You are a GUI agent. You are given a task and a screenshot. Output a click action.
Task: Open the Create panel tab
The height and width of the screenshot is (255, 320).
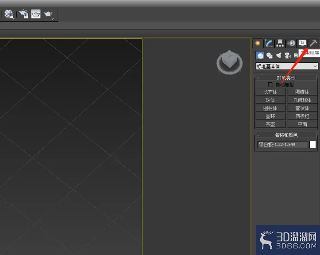[x=258, y=43]
